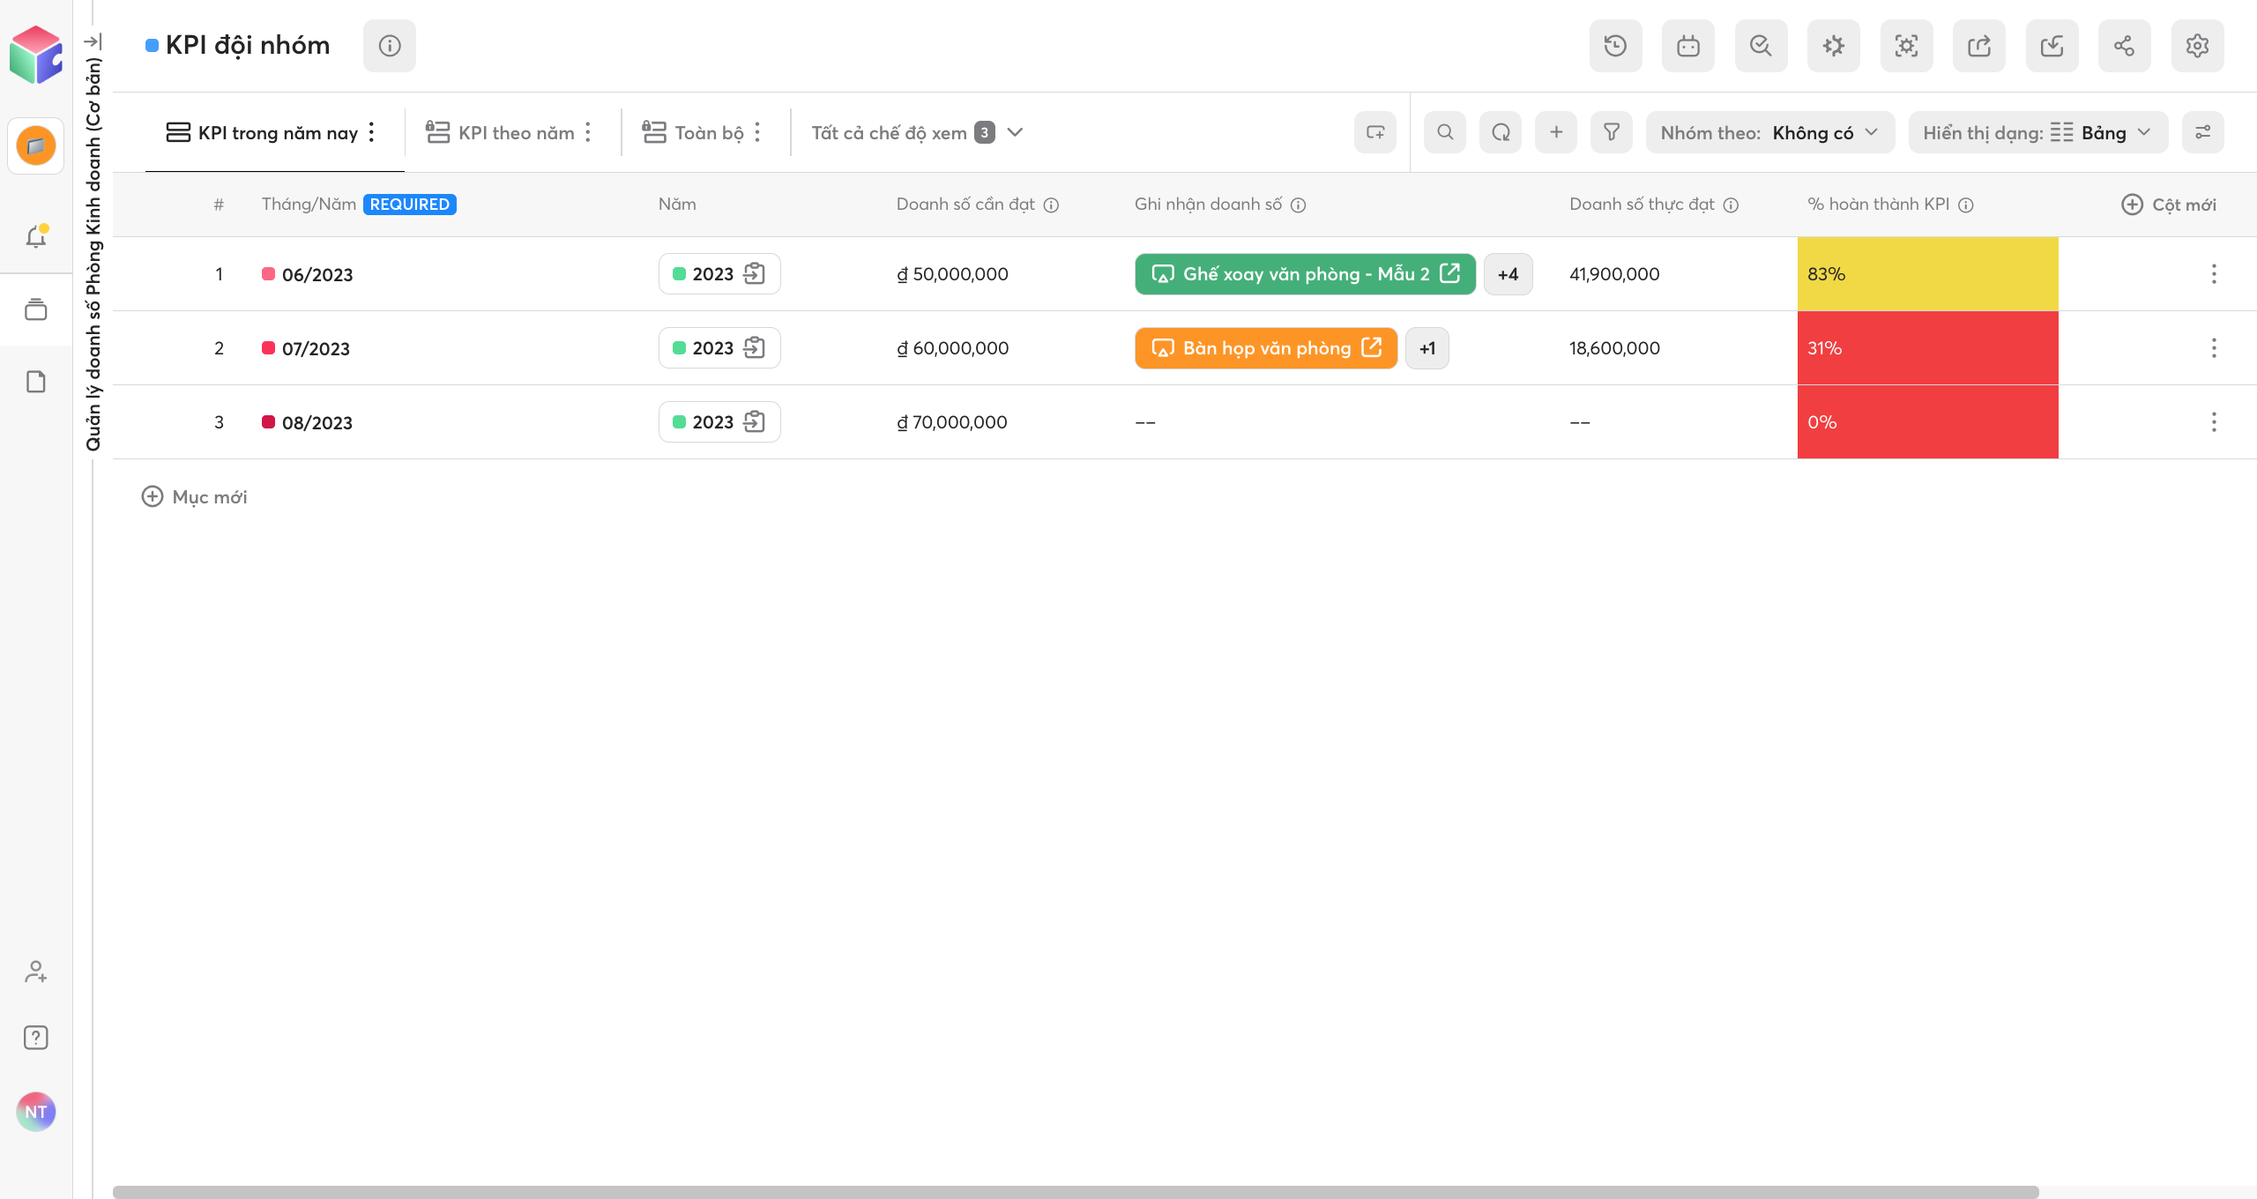Open the 2023 year tag in 07/2023 row

tap(719, 348)
